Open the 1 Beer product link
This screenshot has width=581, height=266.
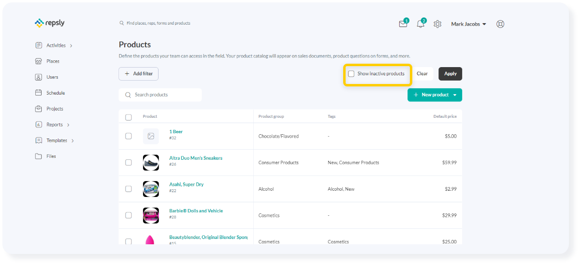176,132
